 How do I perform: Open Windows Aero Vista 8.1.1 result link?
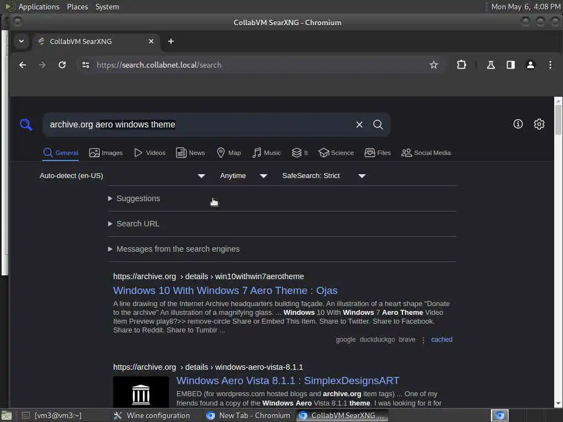[288, 380]
